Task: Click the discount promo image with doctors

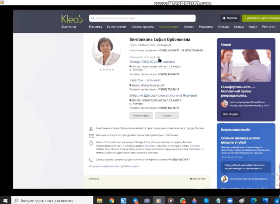Action: (246, 66)
